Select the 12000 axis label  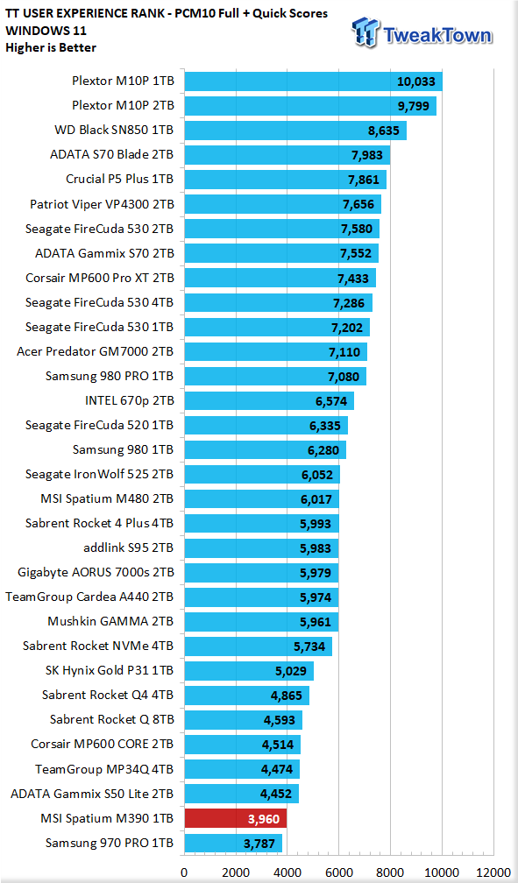tap(493, 872)
